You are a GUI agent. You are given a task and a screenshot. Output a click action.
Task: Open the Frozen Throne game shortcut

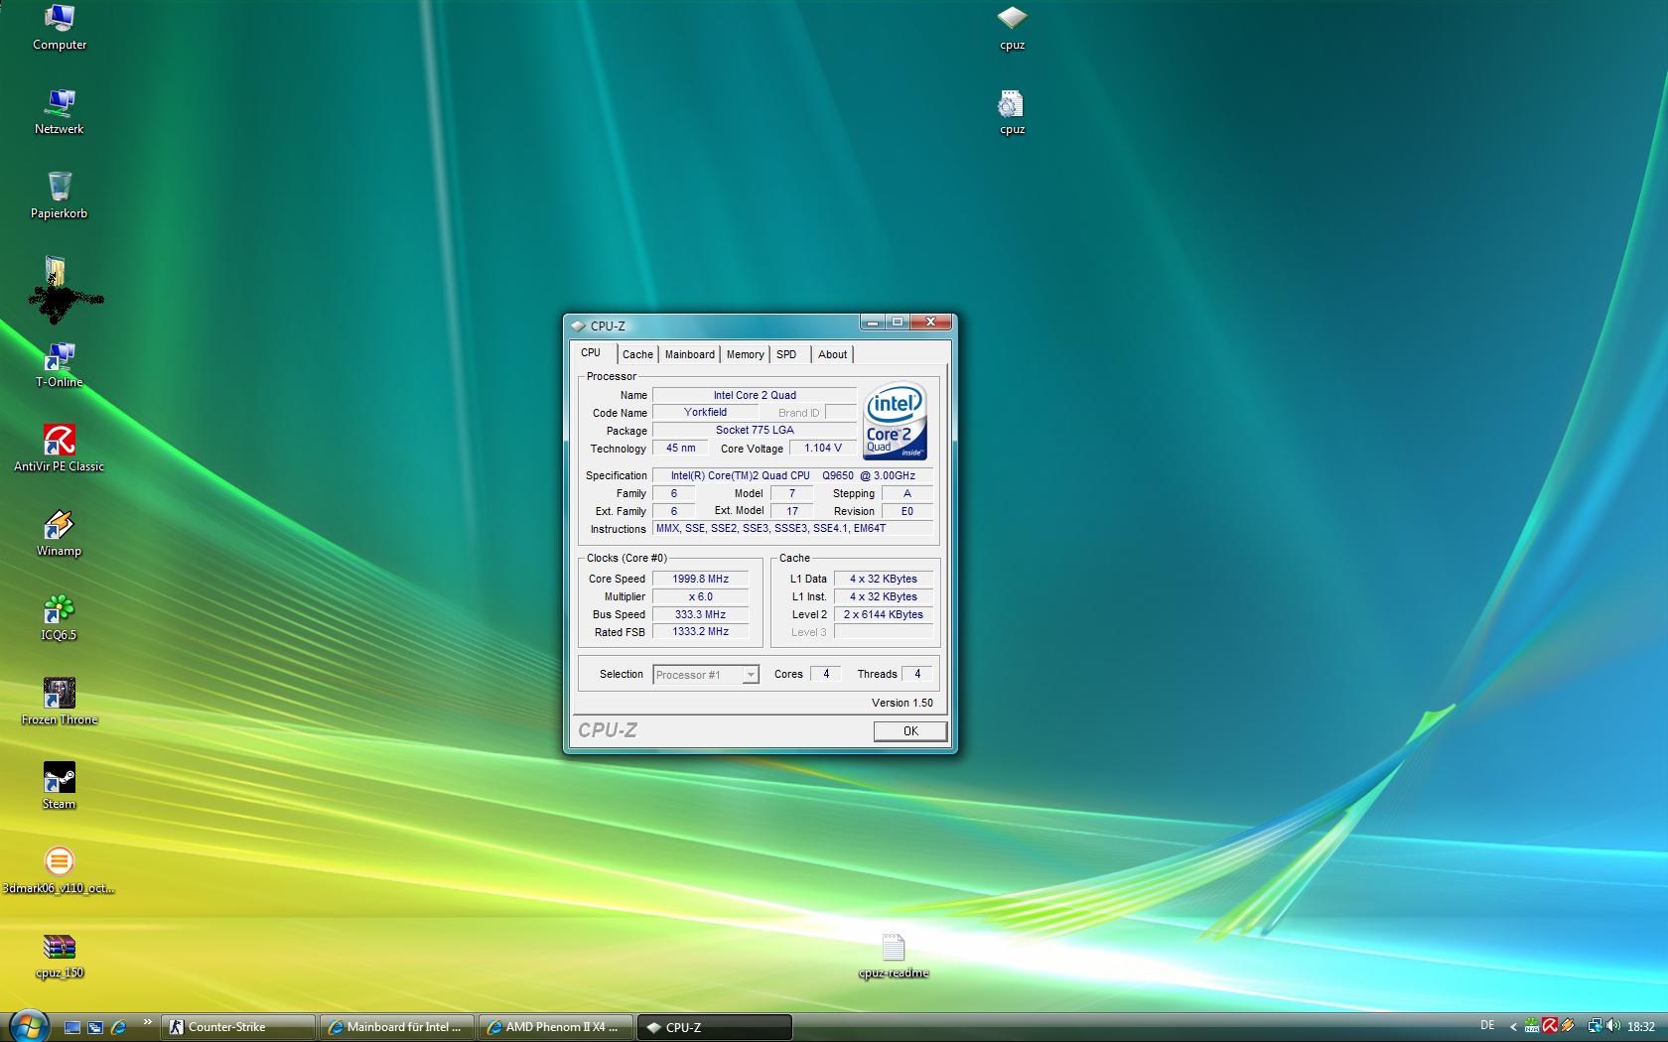click(59, 695)
